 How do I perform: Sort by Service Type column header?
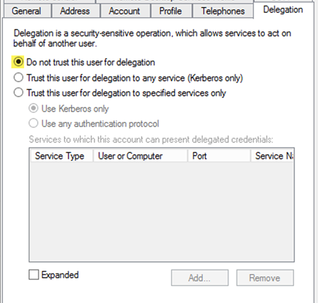60,156
